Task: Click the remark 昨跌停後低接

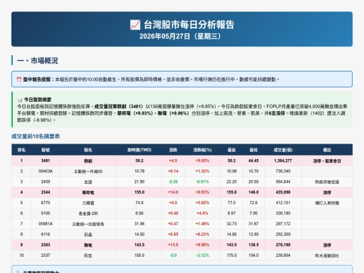Action: pyautogui.click(x=327, y=182)
